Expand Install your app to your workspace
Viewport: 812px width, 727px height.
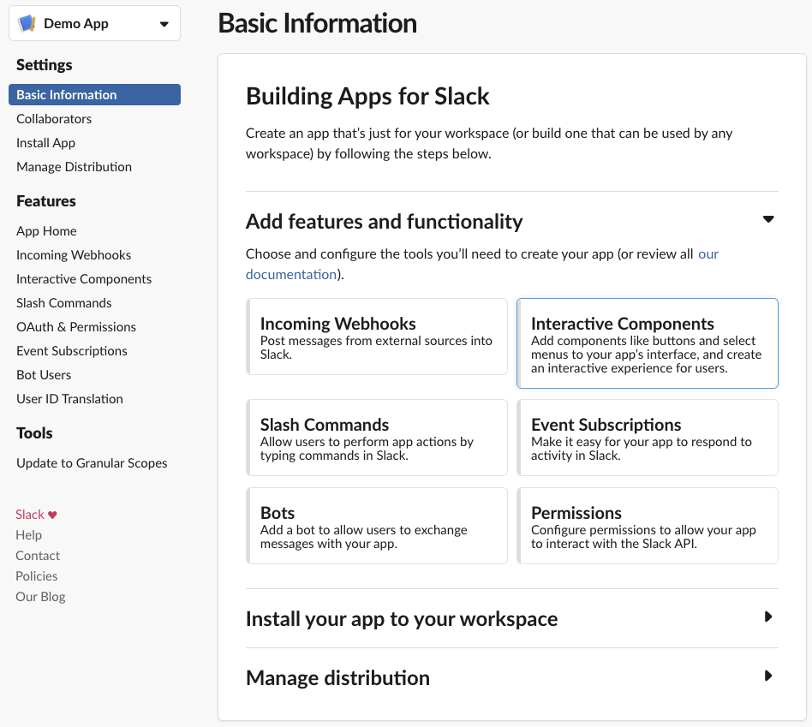point(767,617)
